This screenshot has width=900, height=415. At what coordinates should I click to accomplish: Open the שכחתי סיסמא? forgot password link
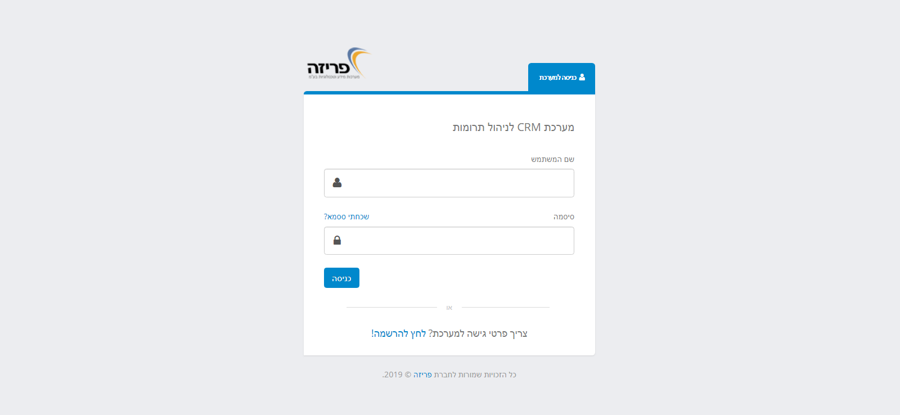click(x=346, y=216)
